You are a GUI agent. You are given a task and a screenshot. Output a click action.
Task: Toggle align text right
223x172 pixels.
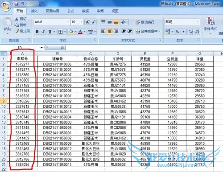[x=116, y=31]
